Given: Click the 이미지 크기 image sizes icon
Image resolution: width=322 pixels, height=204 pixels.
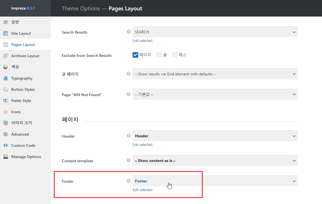Looking at the screenshot, I should (x=6, y=123).
